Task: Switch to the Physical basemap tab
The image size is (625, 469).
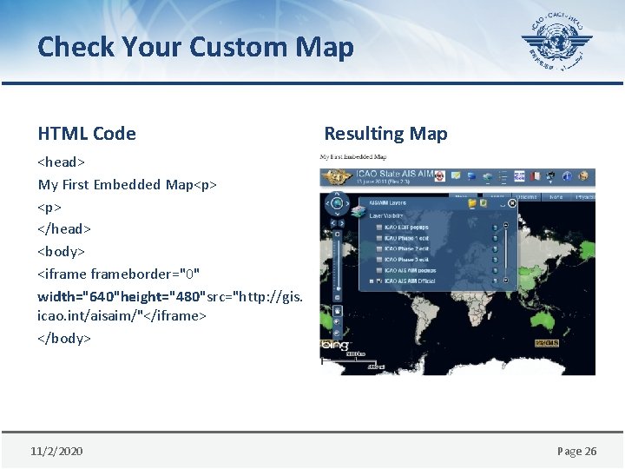Action: pyautogui.click(x=583, y=197)
